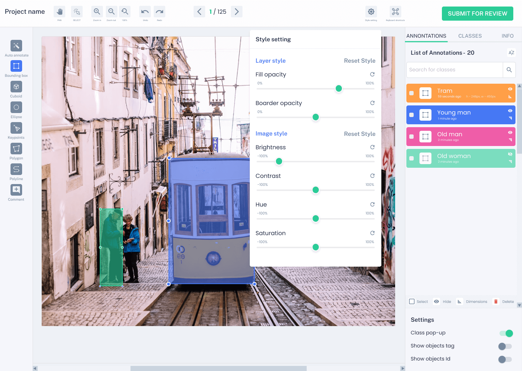Click the green bounding box on man
Screen dimensions: 522x371
[111, 247]
